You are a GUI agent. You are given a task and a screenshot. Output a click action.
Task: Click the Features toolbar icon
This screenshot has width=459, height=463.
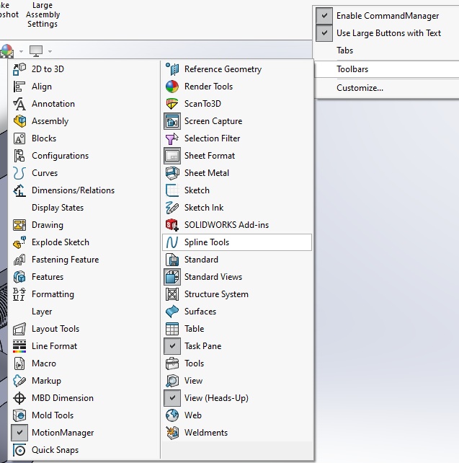click(x=19, y=277)
